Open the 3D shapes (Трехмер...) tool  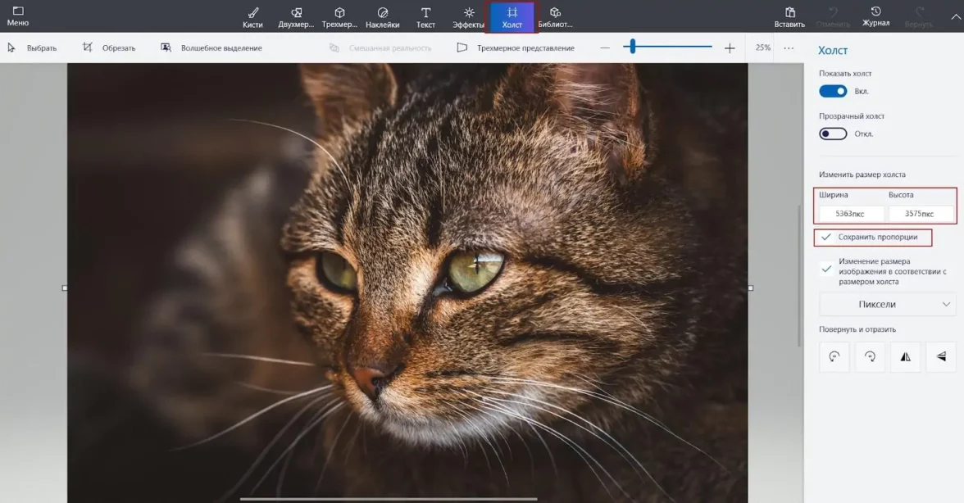(339, 16)
